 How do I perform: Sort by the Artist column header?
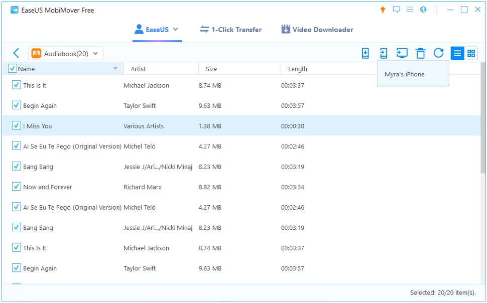161,69
